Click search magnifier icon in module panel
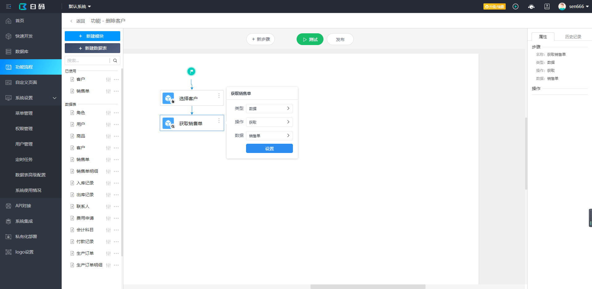This screenshot has height=289, width=592. [115, 60]
